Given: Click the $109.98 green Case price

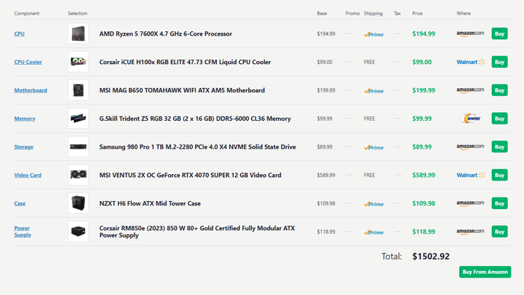Looking at the screenshot, I should (424, 203).
